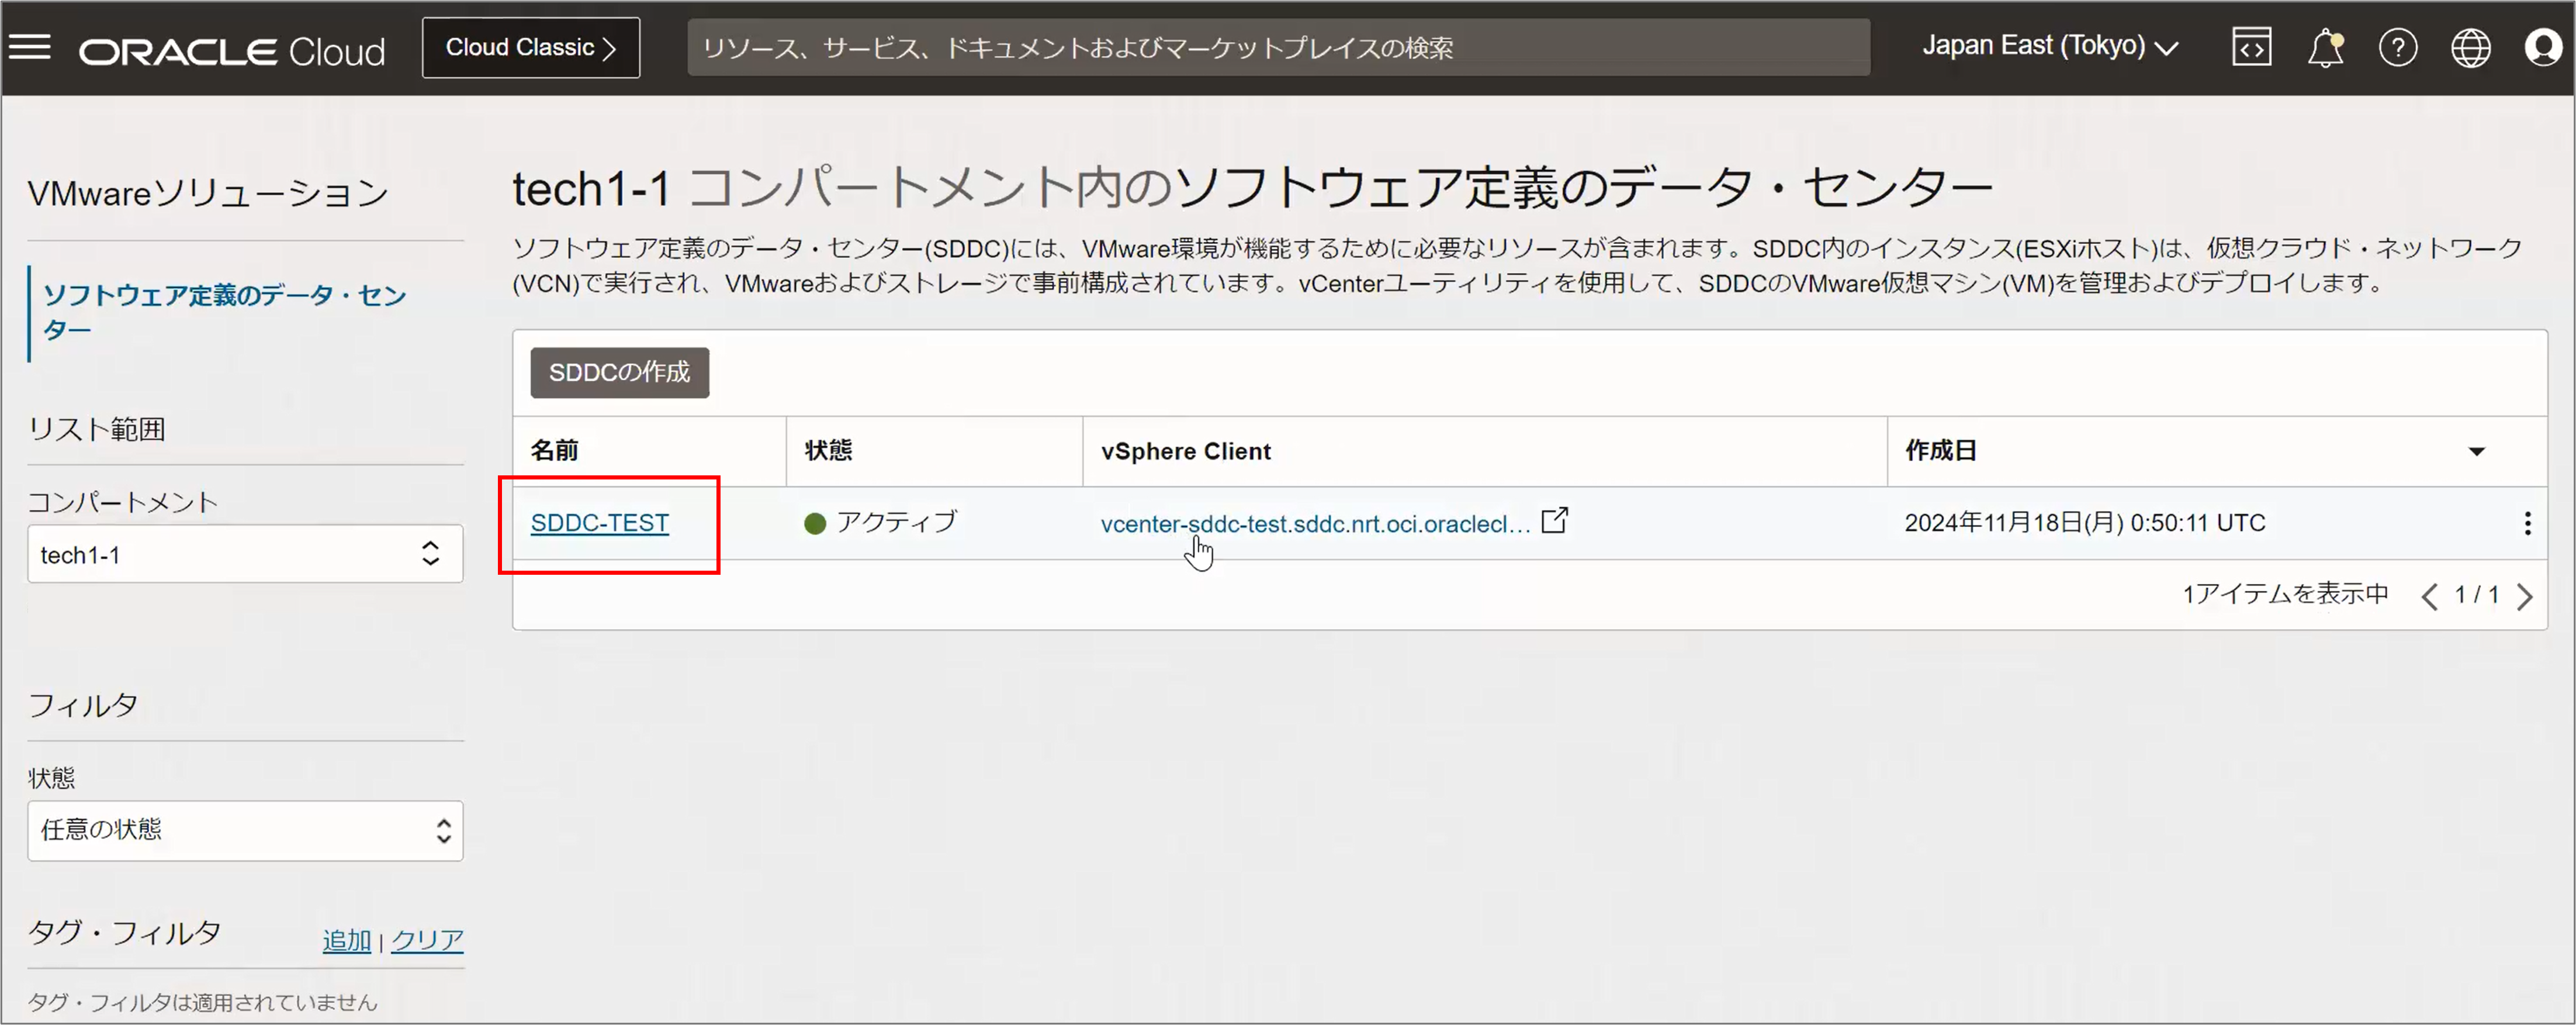Open the SDDC-TEST link
Viewport: 2576px width, 1025px height.
point(599,523)
